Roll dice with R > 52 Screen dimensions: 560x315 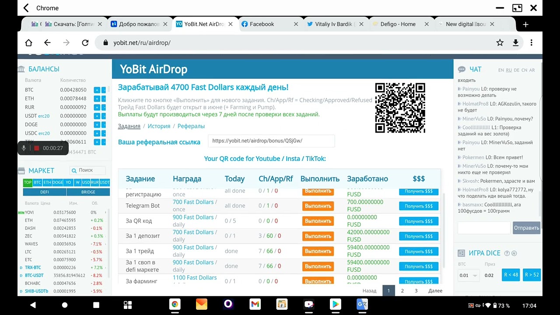532,275
